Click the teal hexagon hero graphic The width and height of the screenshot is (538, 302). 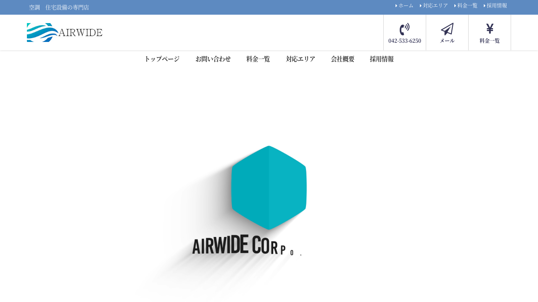coord(269,187)
